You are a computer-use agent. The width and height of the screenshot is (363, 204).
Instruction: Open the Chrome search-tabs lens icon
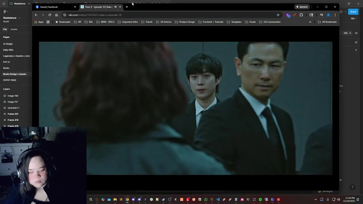coord(311,15)
